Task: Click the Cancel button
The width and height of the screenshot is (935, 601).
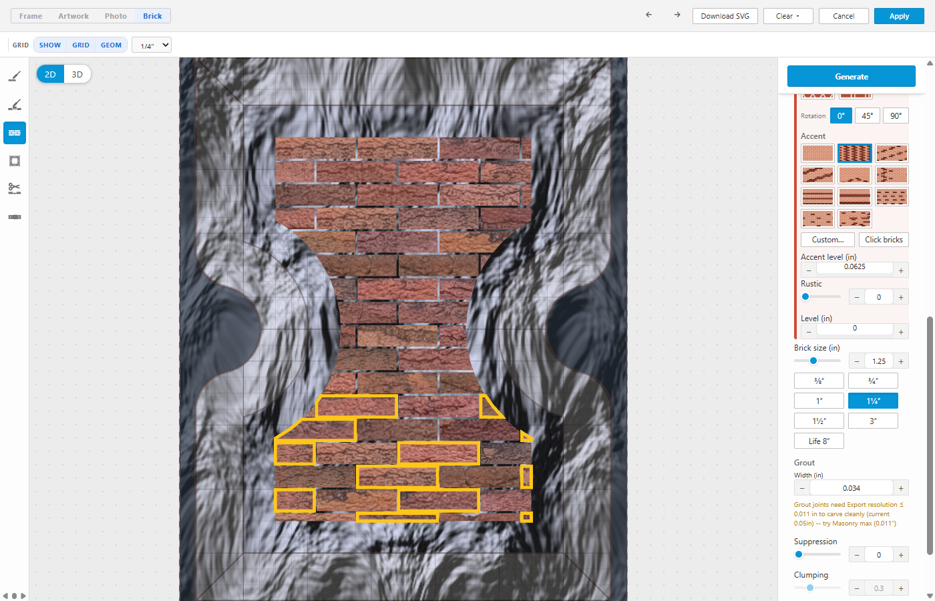Action: click(844, 16)
